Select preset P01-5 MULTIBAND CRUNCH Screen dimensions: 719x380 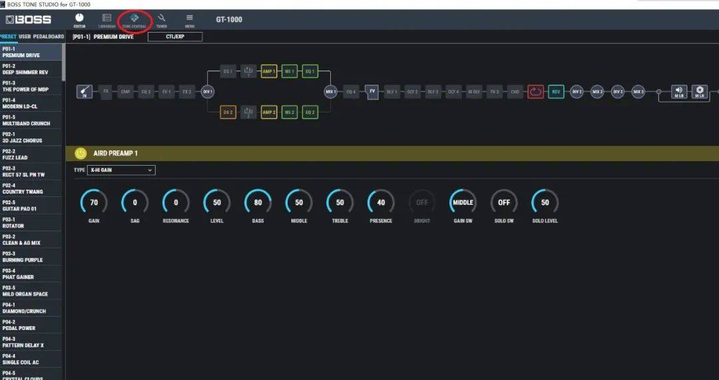point(31,120)
